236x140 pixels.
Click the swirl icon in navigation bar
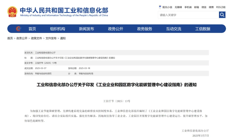(x=18, y=29)
